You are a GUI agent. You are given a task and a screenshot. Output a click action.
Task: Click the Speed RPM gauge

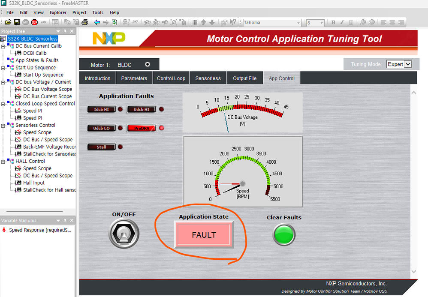point(243,172)
